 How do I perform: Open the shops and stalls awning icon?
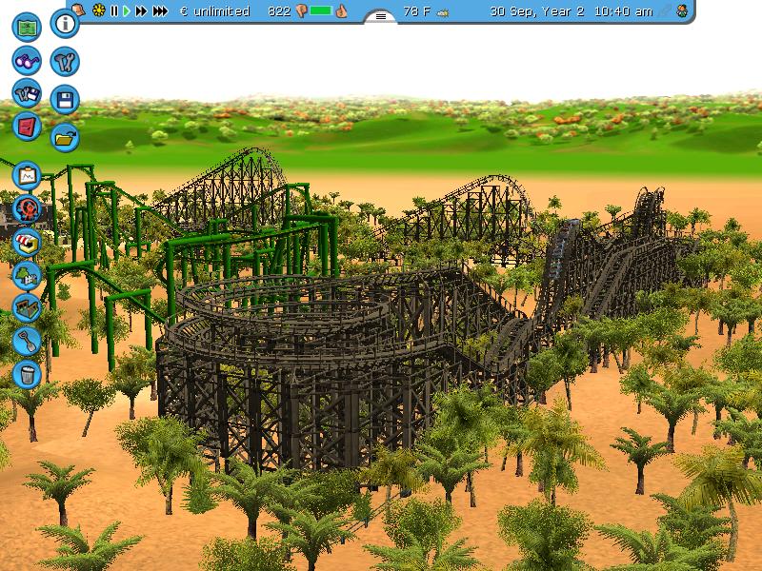pyautogui.click(x=27, y=242)
